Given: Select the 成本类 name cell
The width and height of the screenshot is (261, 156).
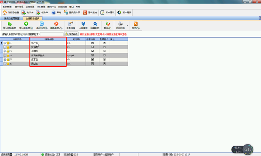Looking at the screenshot, I should pos(48,59).
